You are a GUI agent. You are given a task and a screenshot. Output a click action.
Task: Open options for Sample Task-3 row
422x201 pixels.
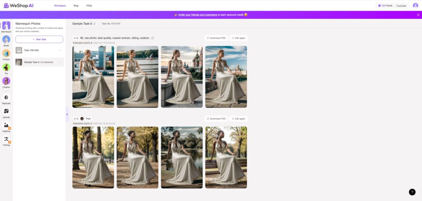(x=60, y=62)
